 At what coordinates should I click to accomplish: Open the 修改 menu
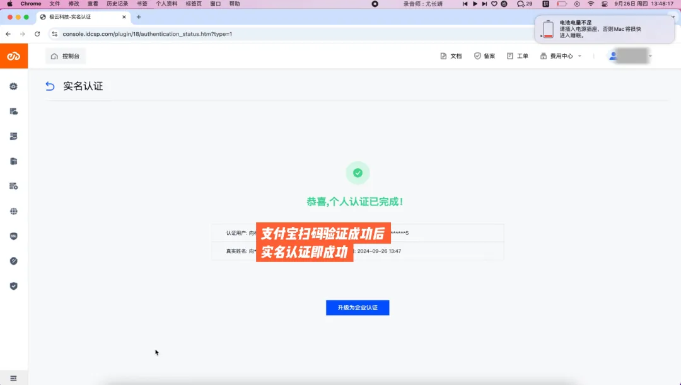(74, 4)
